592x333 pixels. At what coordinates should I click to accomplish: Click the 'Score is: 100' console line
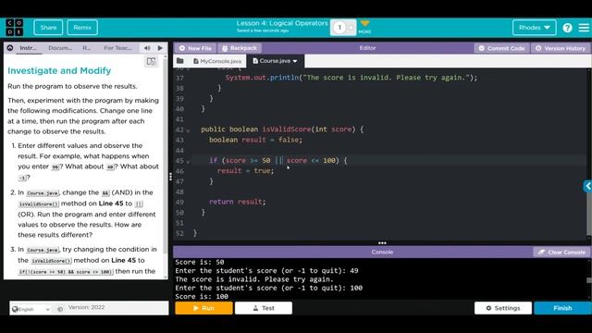pos(202,296)
